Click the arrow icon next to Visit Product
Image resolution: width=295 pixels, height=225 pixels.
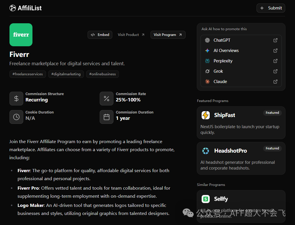point(143,35)
